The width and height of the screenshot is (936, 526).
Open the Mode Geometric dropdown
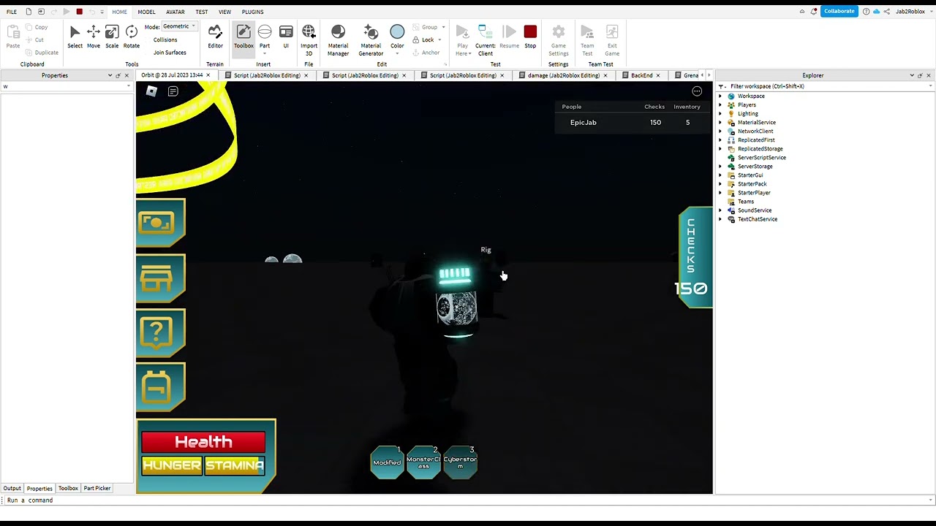pyautogui.click(x=180, y=26)
